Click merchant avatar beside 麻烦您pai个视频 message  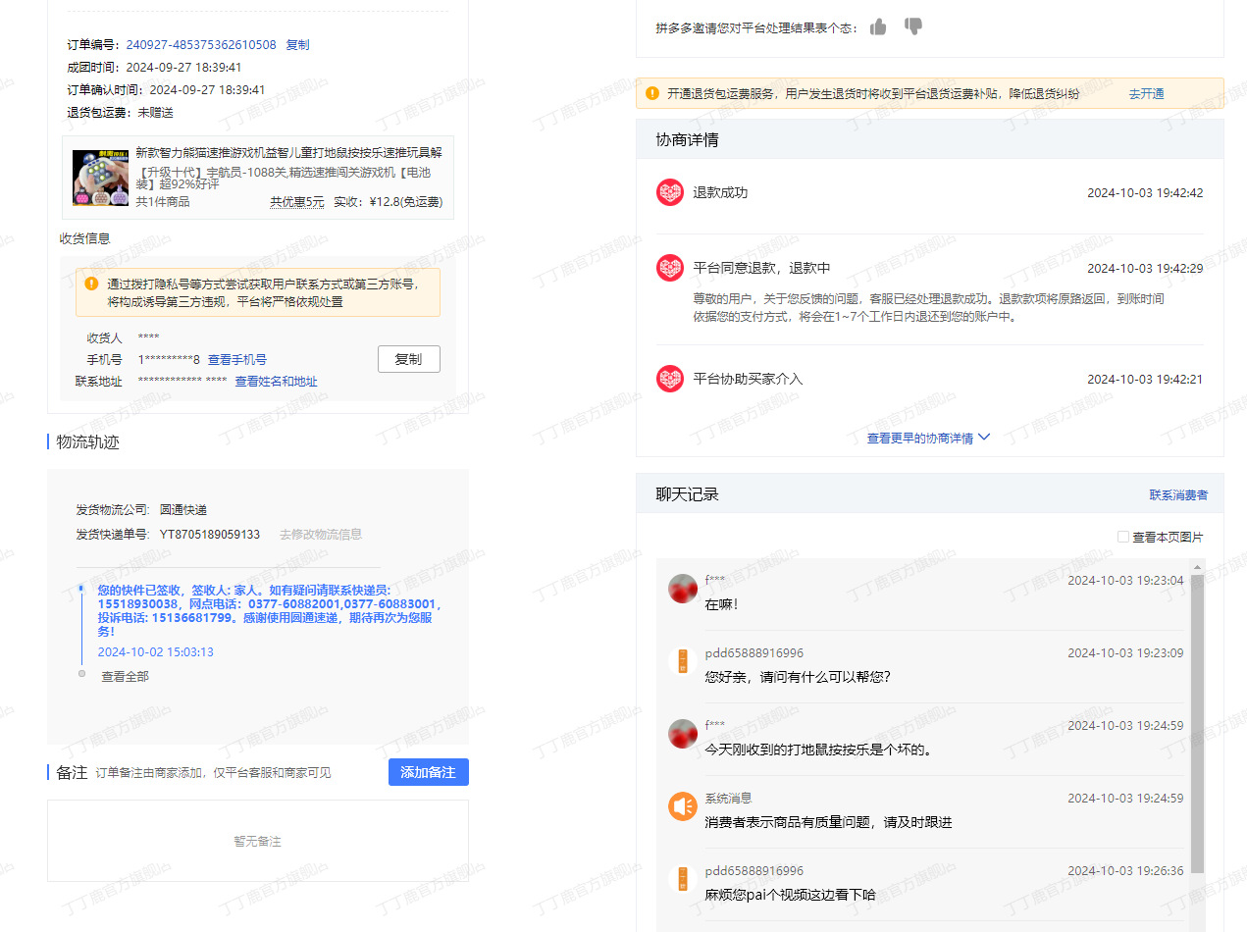[x=683, y=879]
